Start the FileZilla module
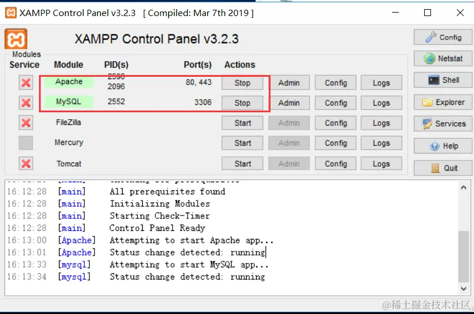 242,123
